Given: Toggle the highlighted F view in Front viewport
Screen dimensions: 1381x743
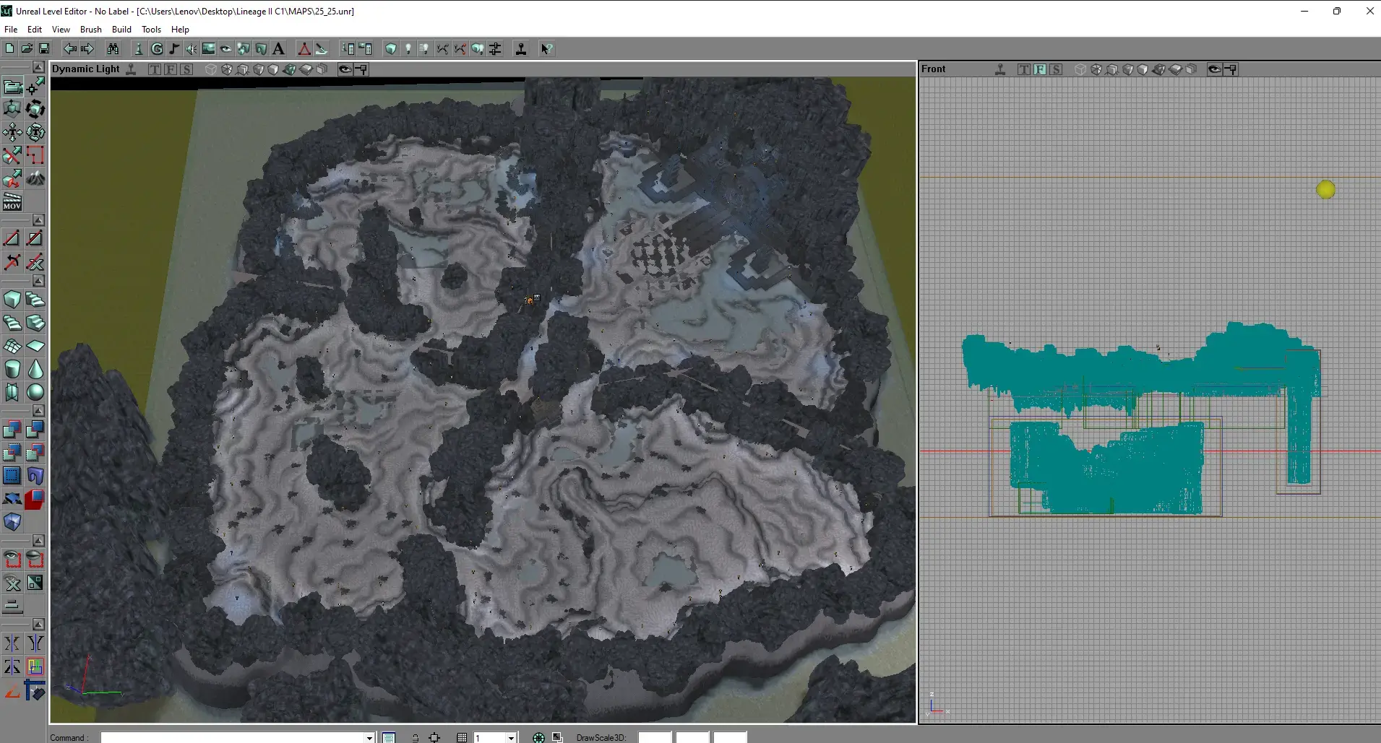Looking at the screenshot, I should point(1040,69).
